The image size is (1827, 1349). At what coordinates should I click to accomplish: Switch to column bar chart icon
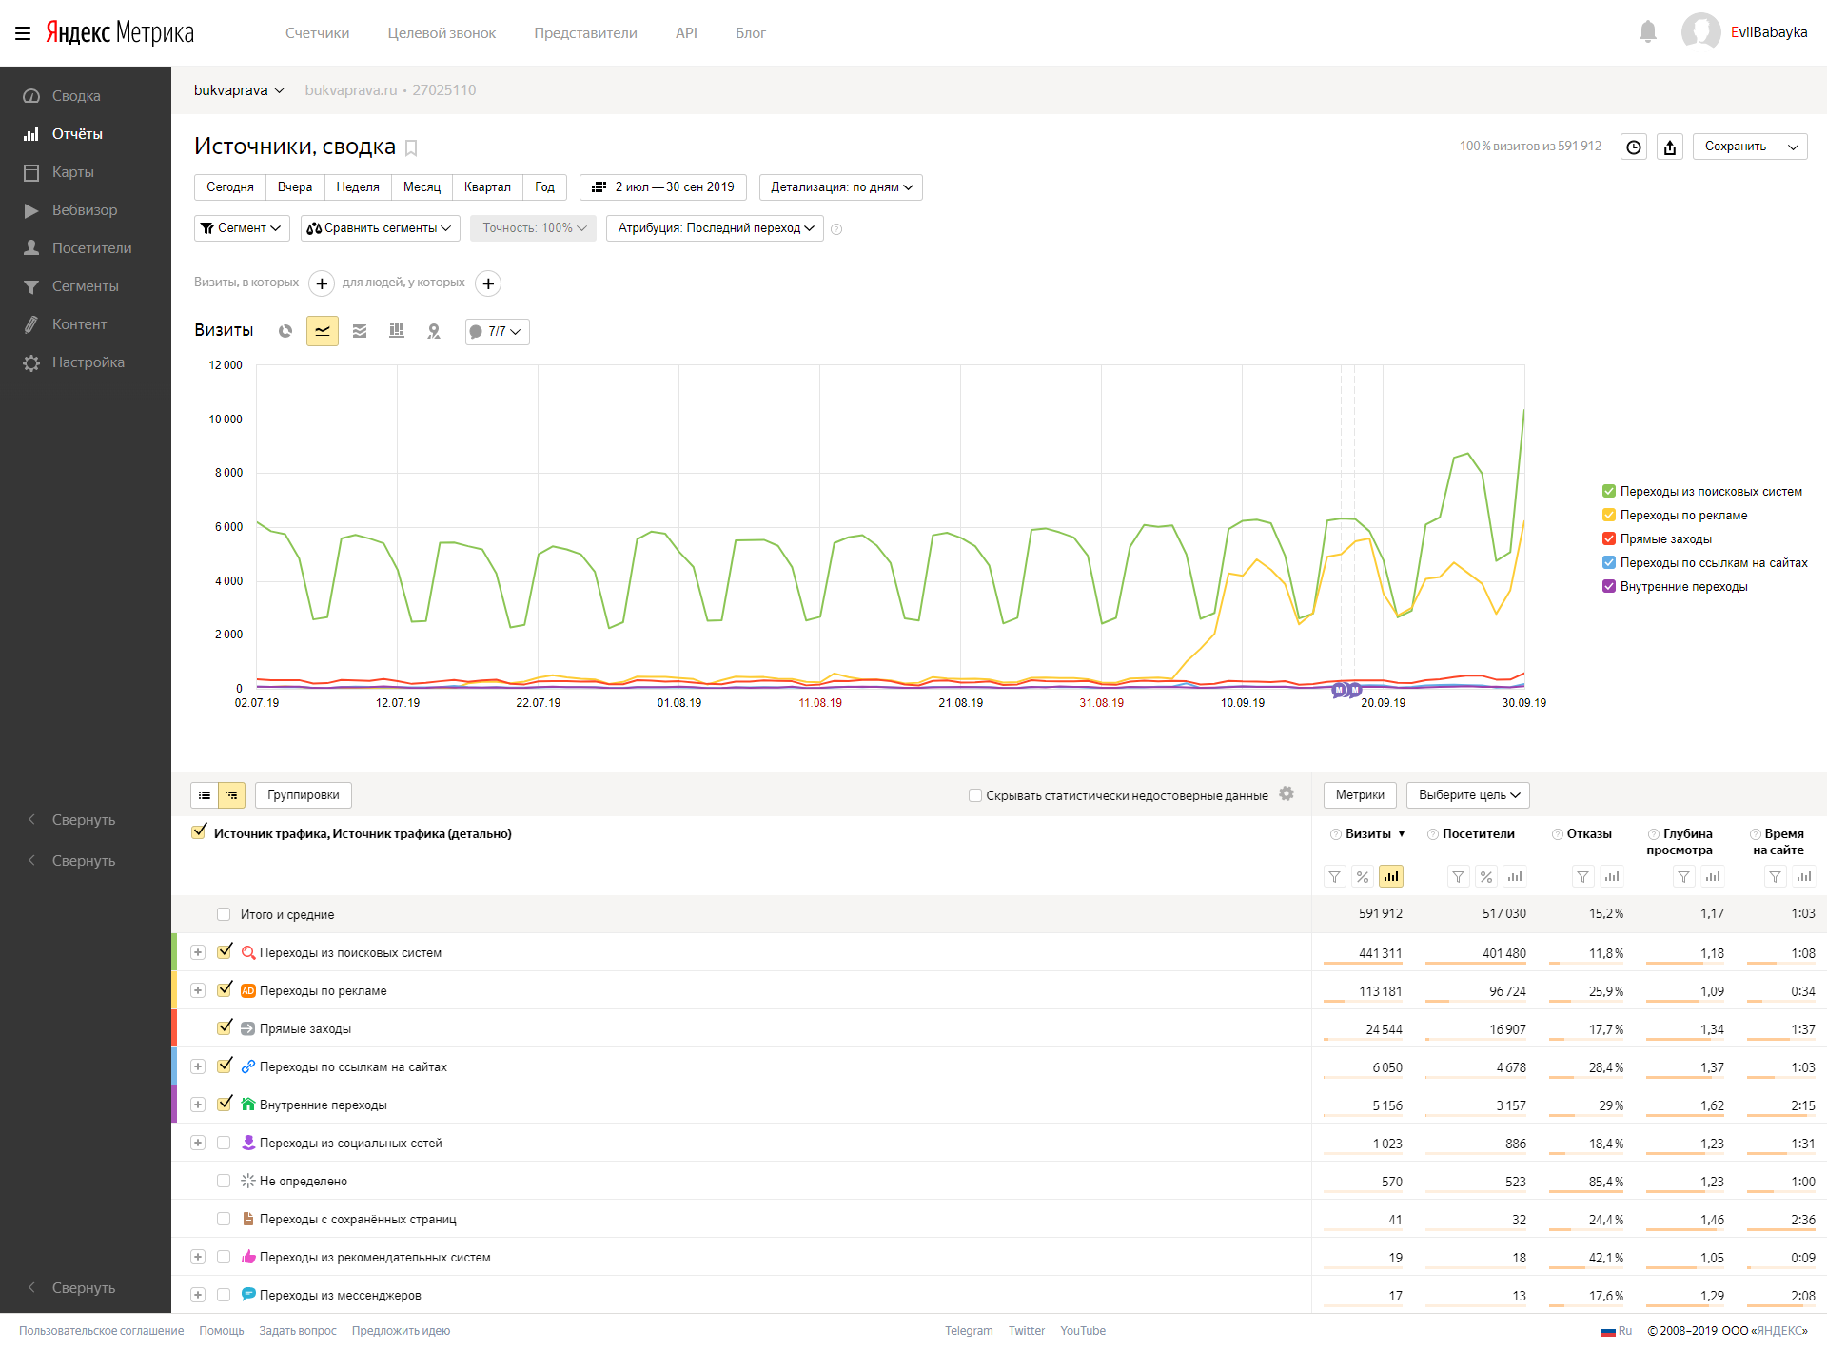(x=397, y=331)
